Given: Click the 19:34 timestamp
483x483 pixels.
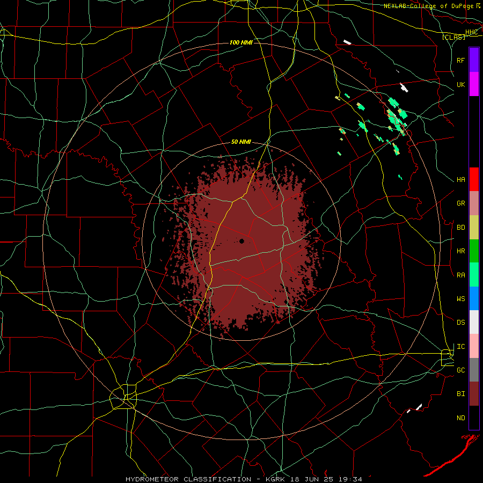Looking at the screenshot, I should pos(349,479).
